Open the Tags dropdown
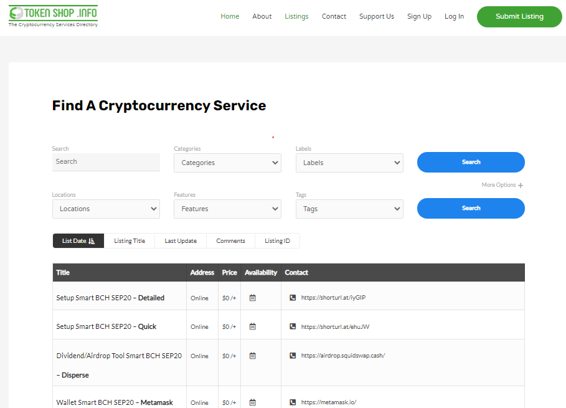This screenshot has height=408, width=566. coord(349,209)
